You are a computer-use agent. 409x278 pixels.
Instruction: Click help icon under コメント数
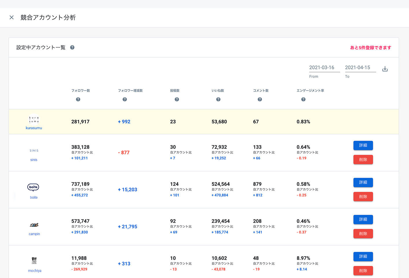coord(260,99)
